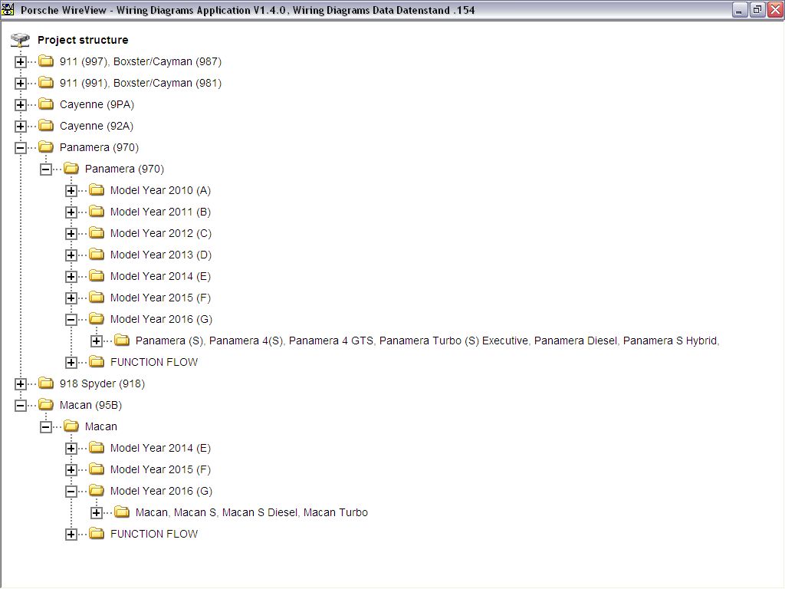Click the nested Panamera (970) subfolder icon
The height and width of the screenshot is (589, 785).
pos(71,169)
